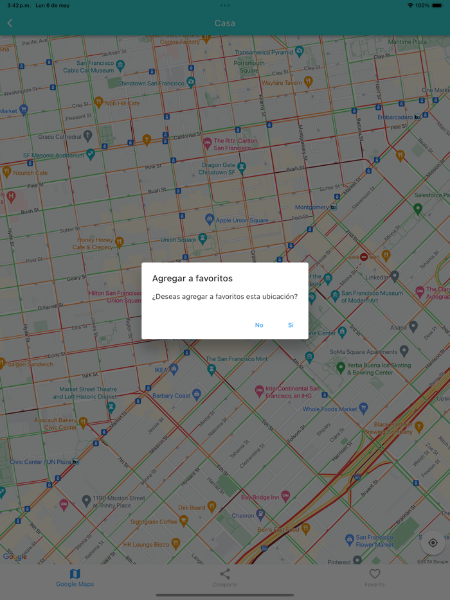450x600 pixels.
Task: Tap Yerba Buena Ice Skating marker
Action: (x=341, y=367)
